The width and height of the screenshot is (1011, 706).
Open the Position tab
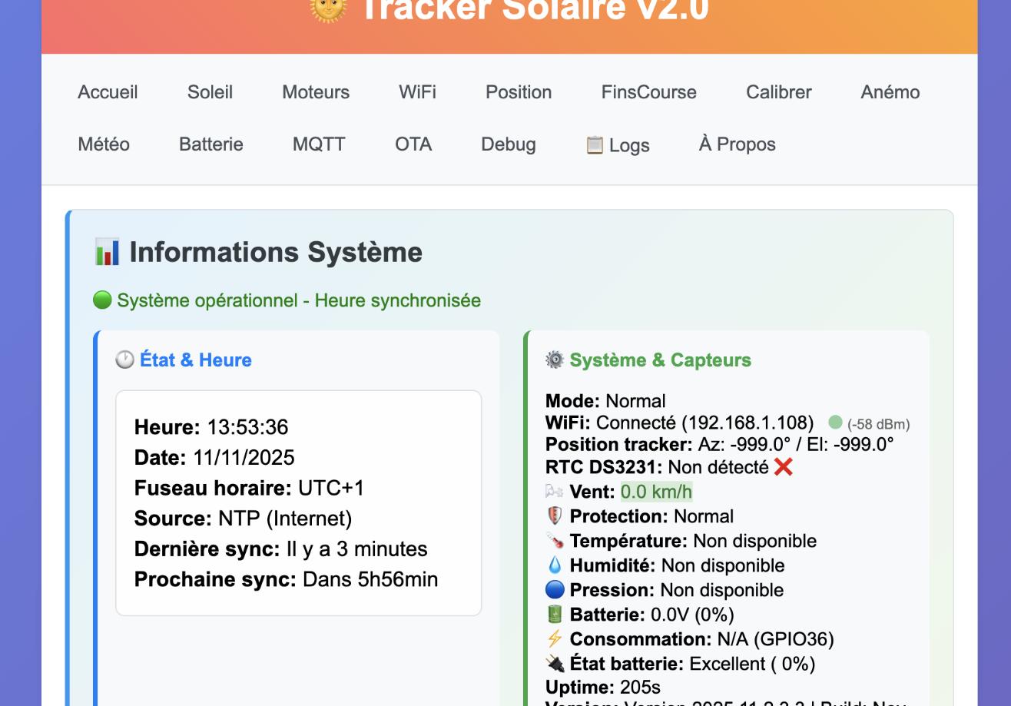pyautogui.click(x=519, y=92)
